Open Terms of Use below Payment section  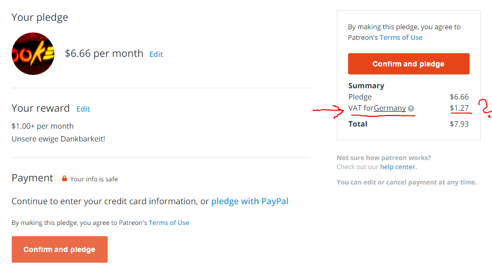(169, 223)
